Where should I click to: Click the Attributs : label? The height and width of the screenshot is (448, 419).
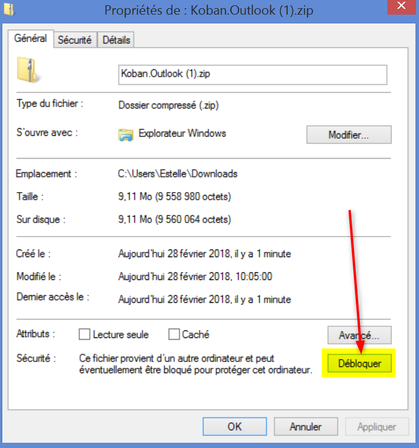point(36,334)
